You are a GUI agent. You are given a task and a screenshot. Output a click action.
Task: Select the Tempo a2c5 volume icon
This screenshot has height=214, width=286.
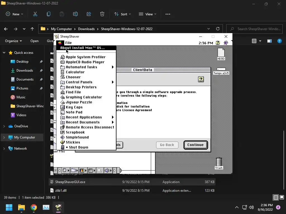coord(221,71)
